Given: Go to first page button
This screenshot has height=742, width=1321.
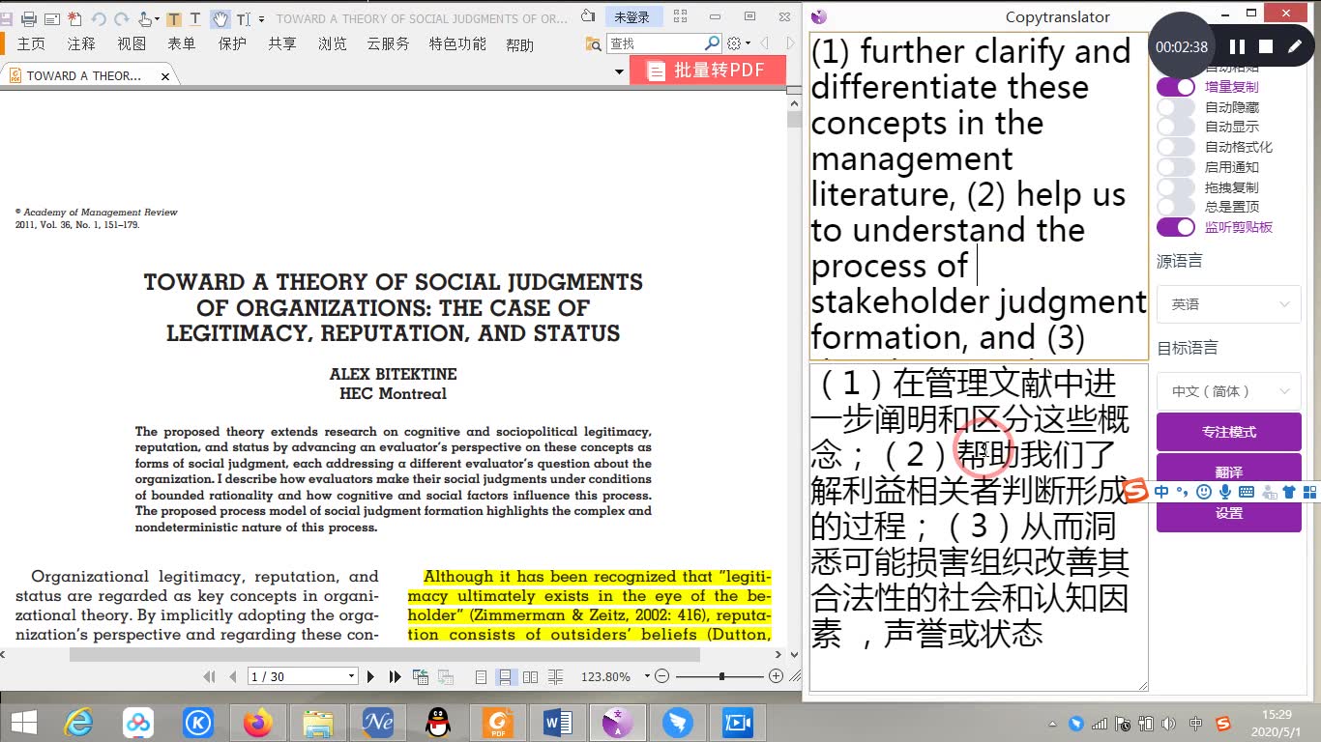Looking at the screenshot, I should 209,676.
